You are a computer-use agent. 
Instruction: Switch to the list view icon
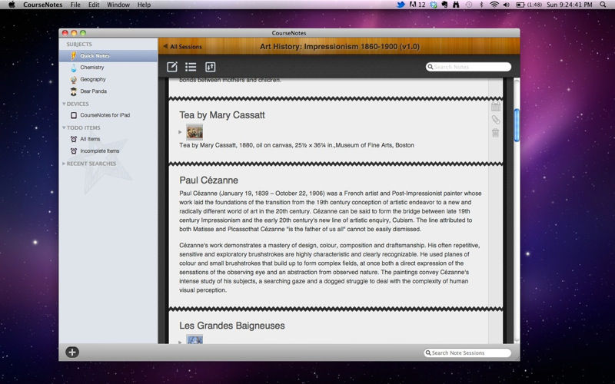[x=191, y=67]
